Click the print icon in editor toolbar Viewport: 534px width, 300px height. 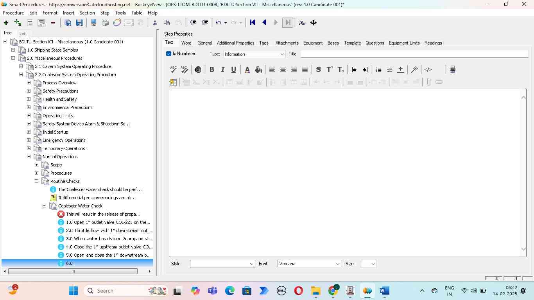452,70
